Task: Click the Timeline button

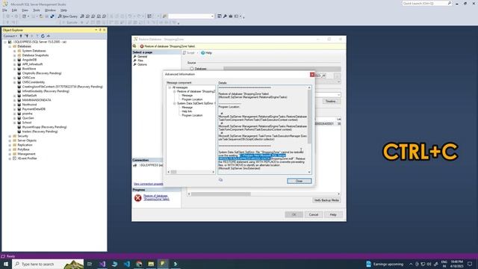Action: pos(331,102)
